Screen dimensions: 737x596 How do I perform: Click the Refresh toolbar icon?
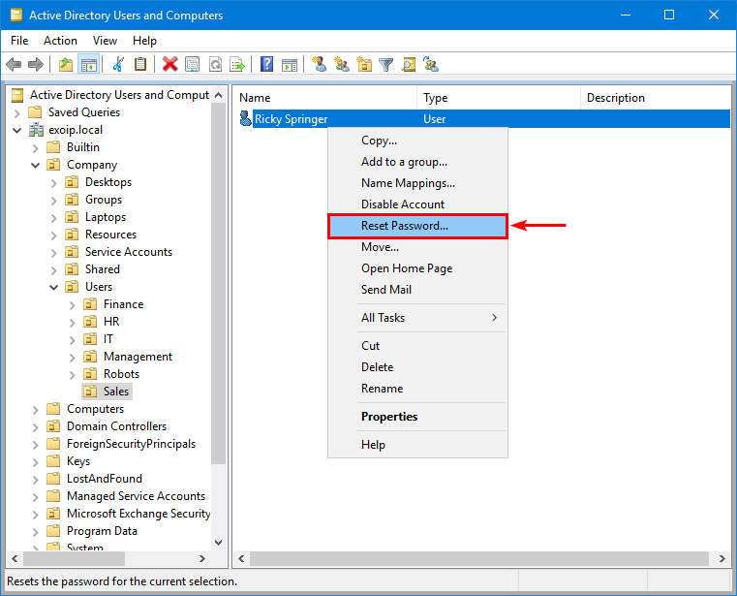215,64
